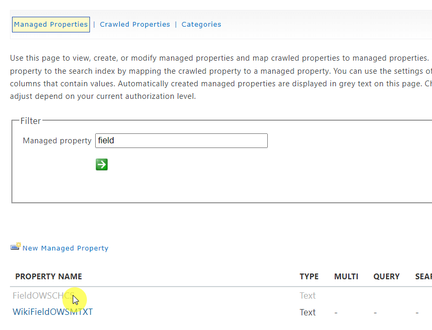Screen dimensions: 432x330
Task: Focus the Managed property filter field
Action: click(x=181, y=141)
